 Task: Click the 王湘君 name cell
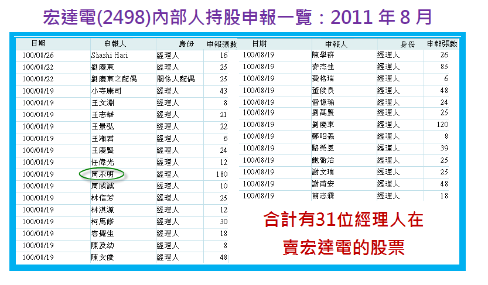(103, 139)
